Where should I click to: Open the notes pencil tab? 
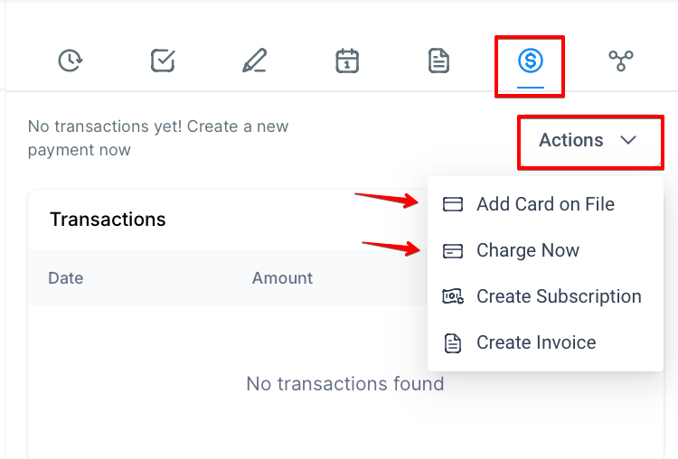tap(254, 61)
